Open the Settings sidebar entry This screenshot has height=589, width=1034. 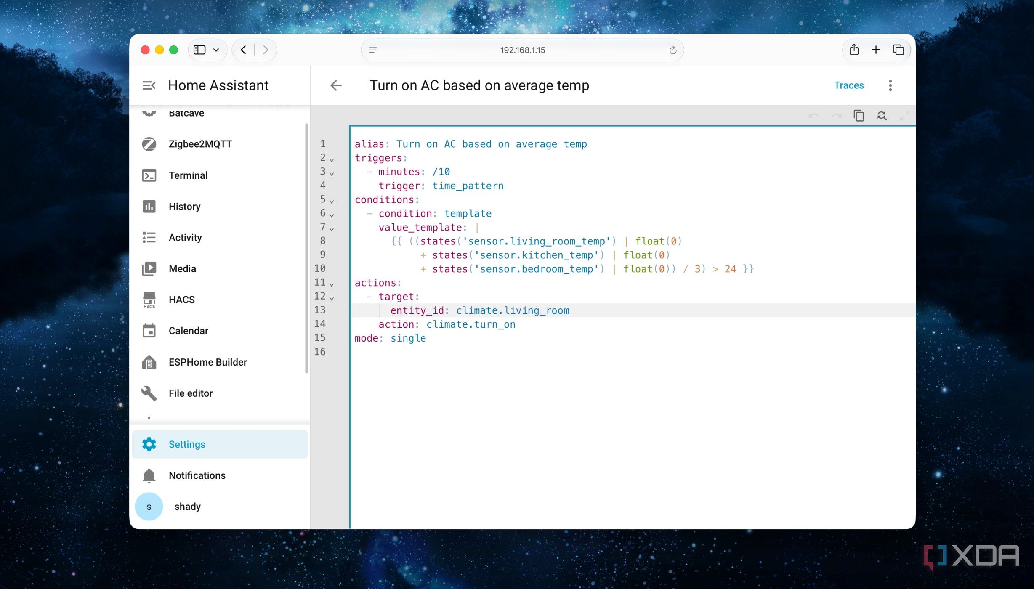click(x=219, y=444)
